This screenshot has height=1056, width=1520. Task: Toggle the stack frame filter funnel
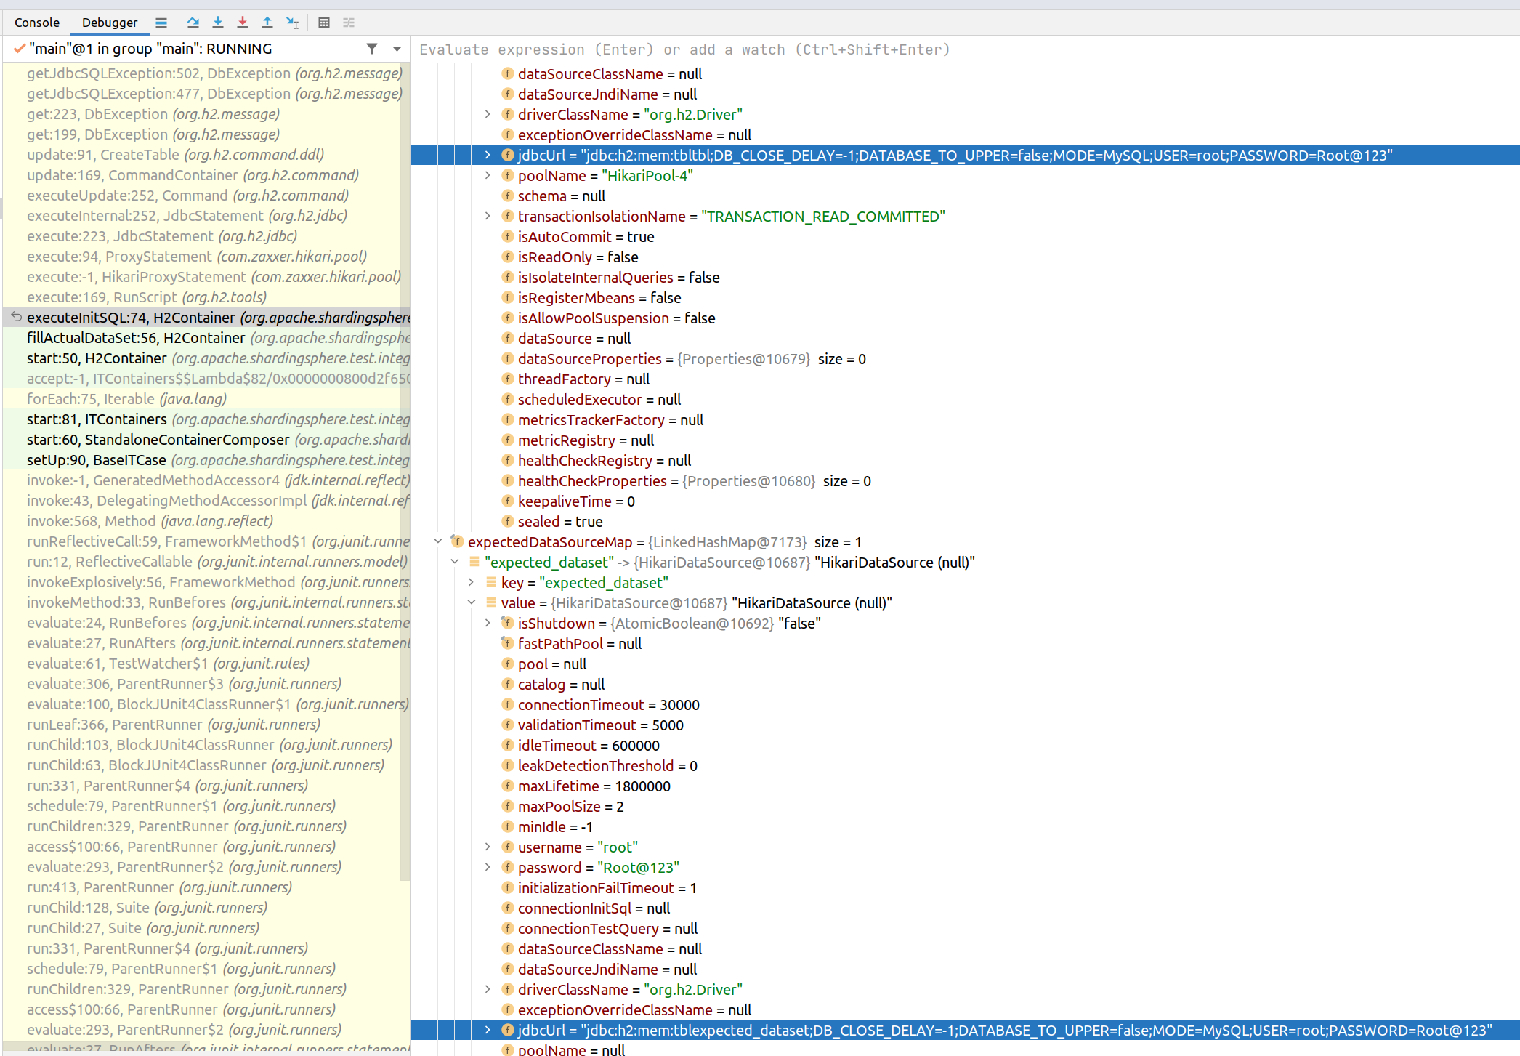[x=372, y=48]
